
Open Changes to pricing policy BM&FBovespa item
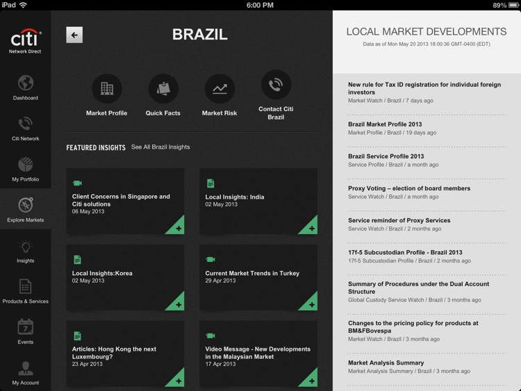(427, 331)
